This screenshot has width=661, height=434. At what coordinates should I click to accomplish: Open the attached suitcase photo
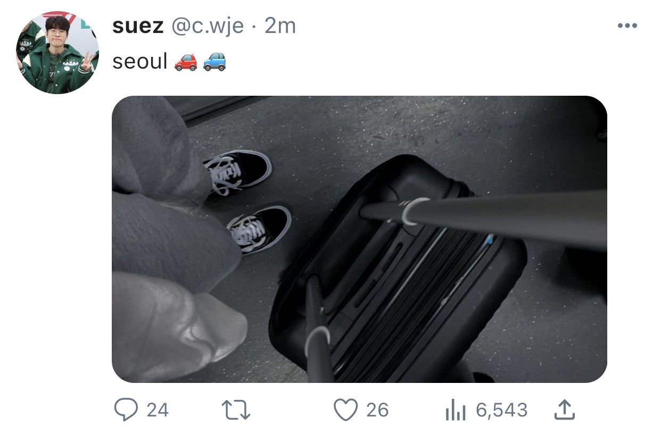[x=359, y=239]
